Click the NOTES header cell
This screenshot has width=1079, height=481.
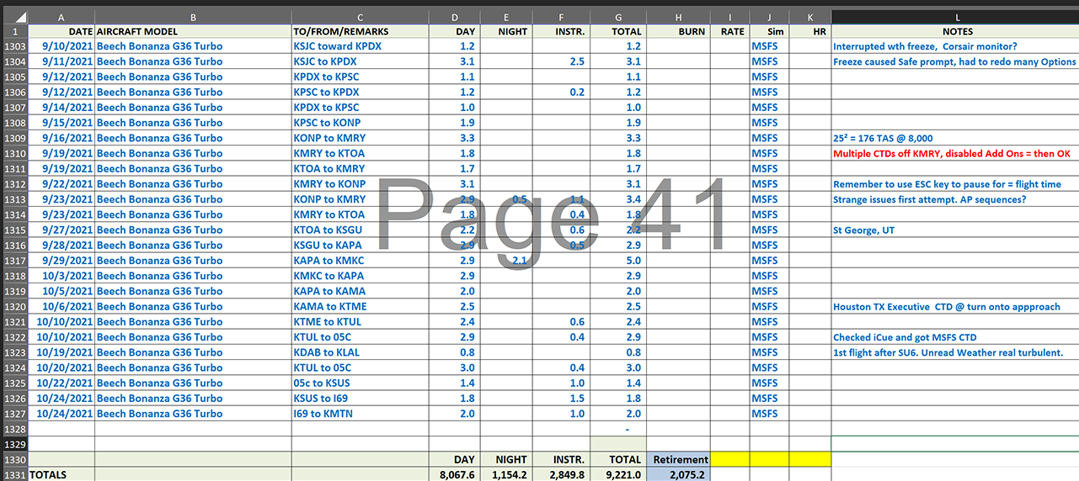(x=955, y=31)
